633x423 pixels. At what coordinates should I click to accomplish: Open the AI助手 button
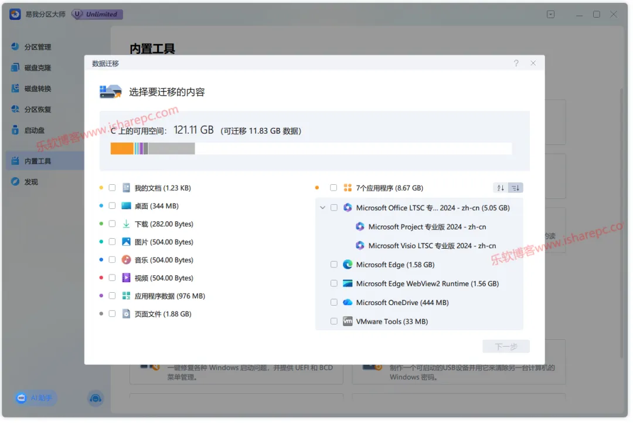36,398
